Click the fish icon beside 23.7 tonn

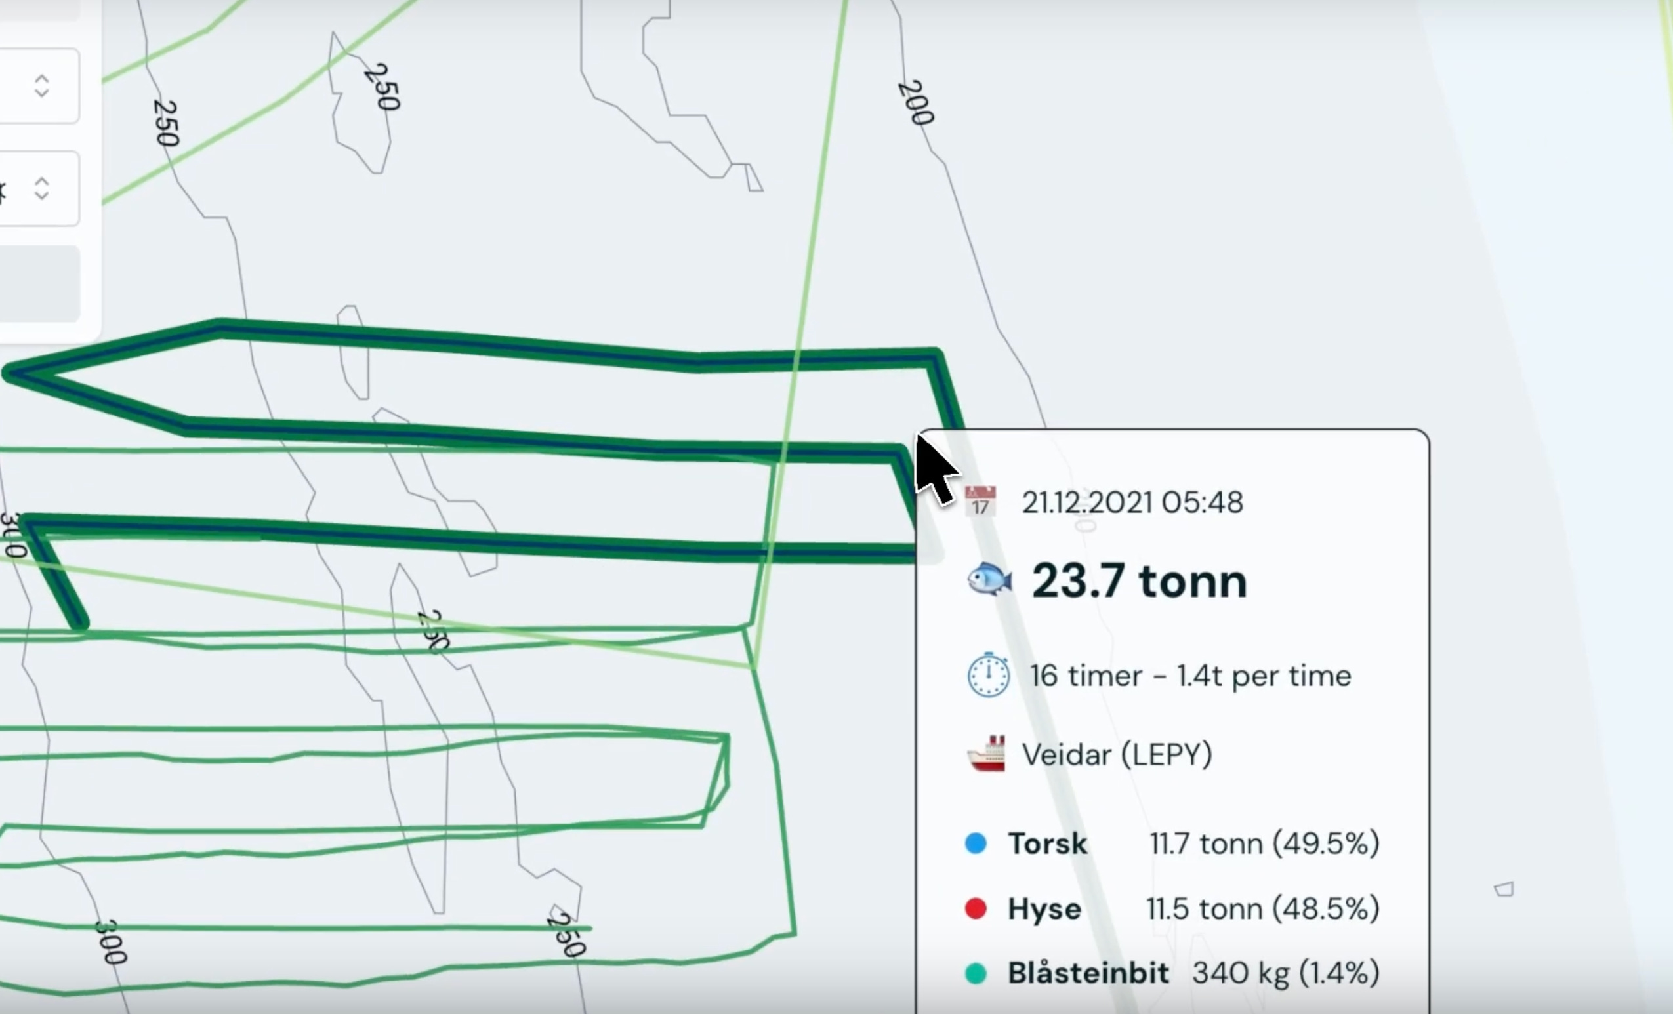click(989, 580)
